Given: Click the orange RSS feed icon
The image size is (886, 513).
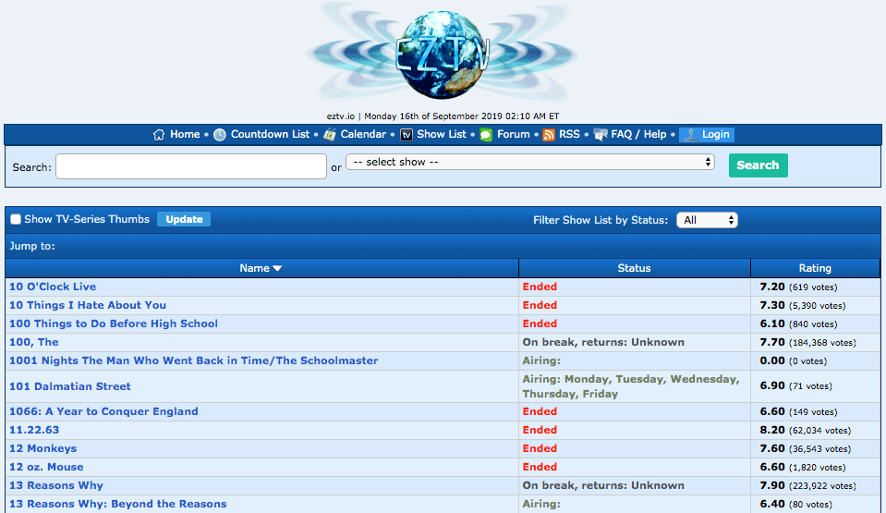Looking at the screenshot, I should click(x=549, y=135).
